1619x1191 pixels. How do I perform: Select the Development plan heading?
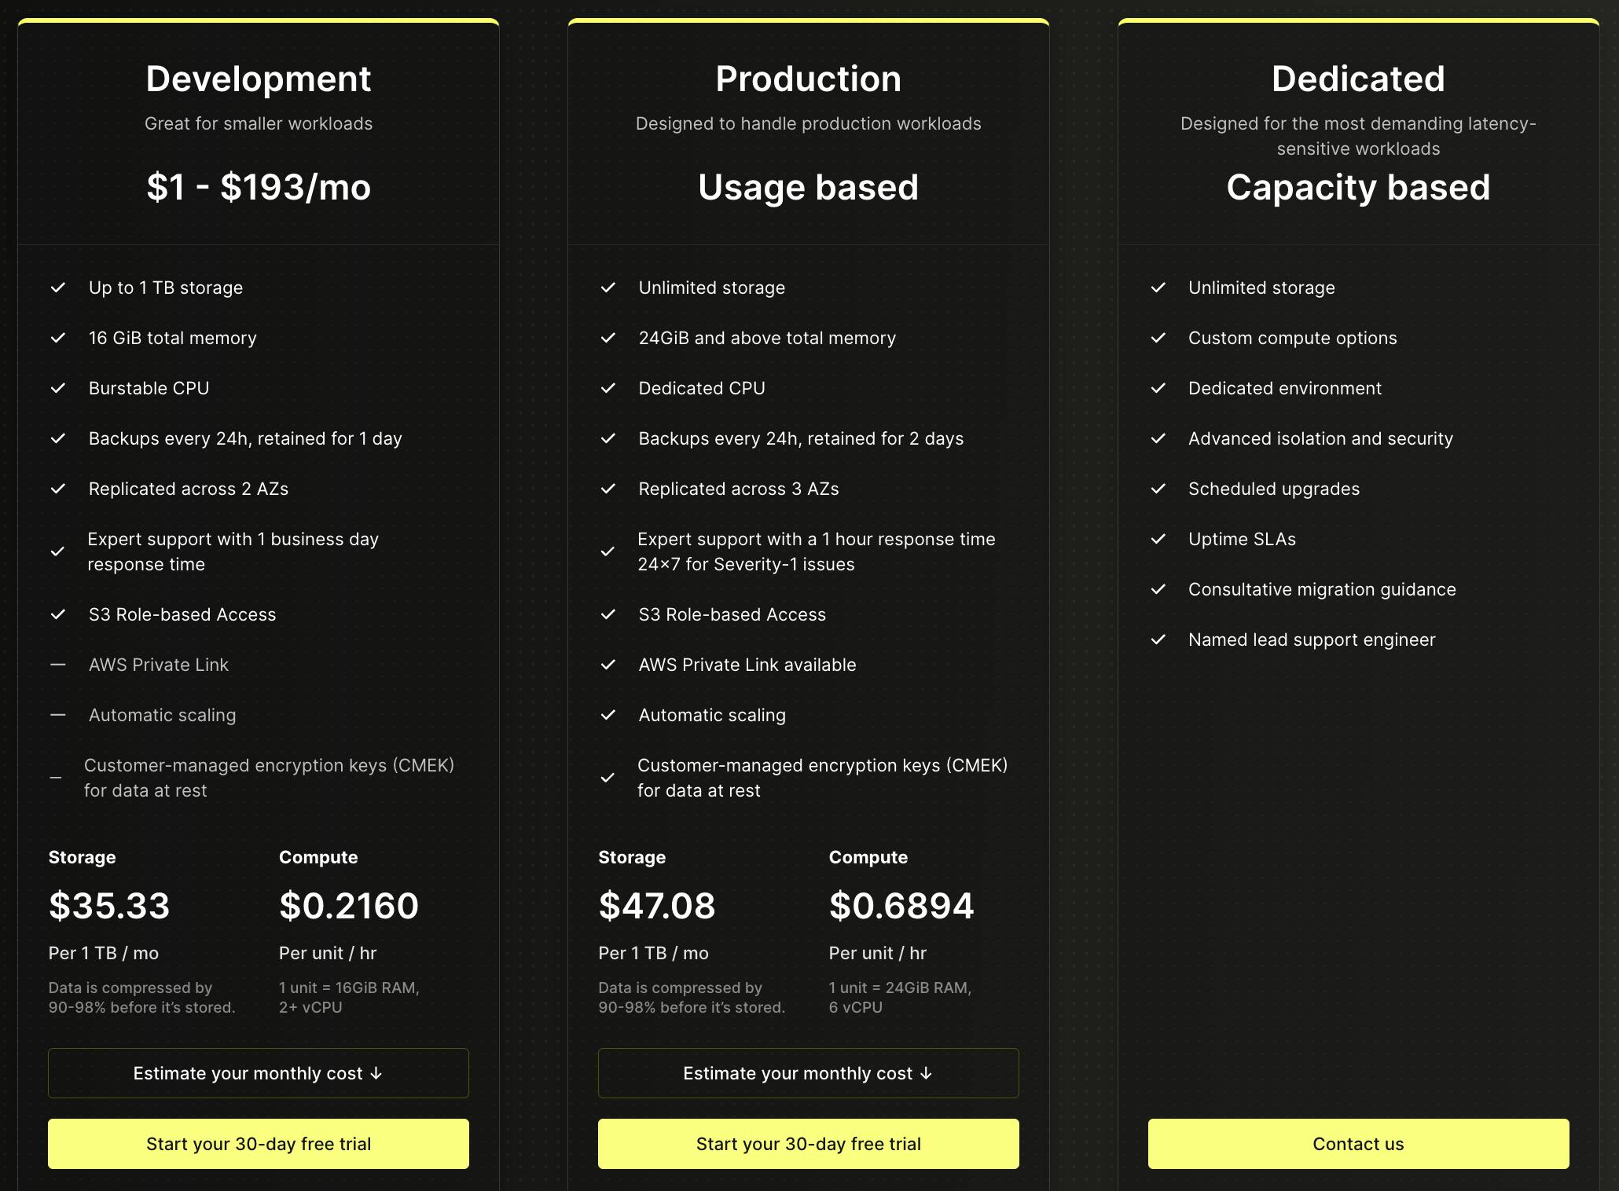258,79
